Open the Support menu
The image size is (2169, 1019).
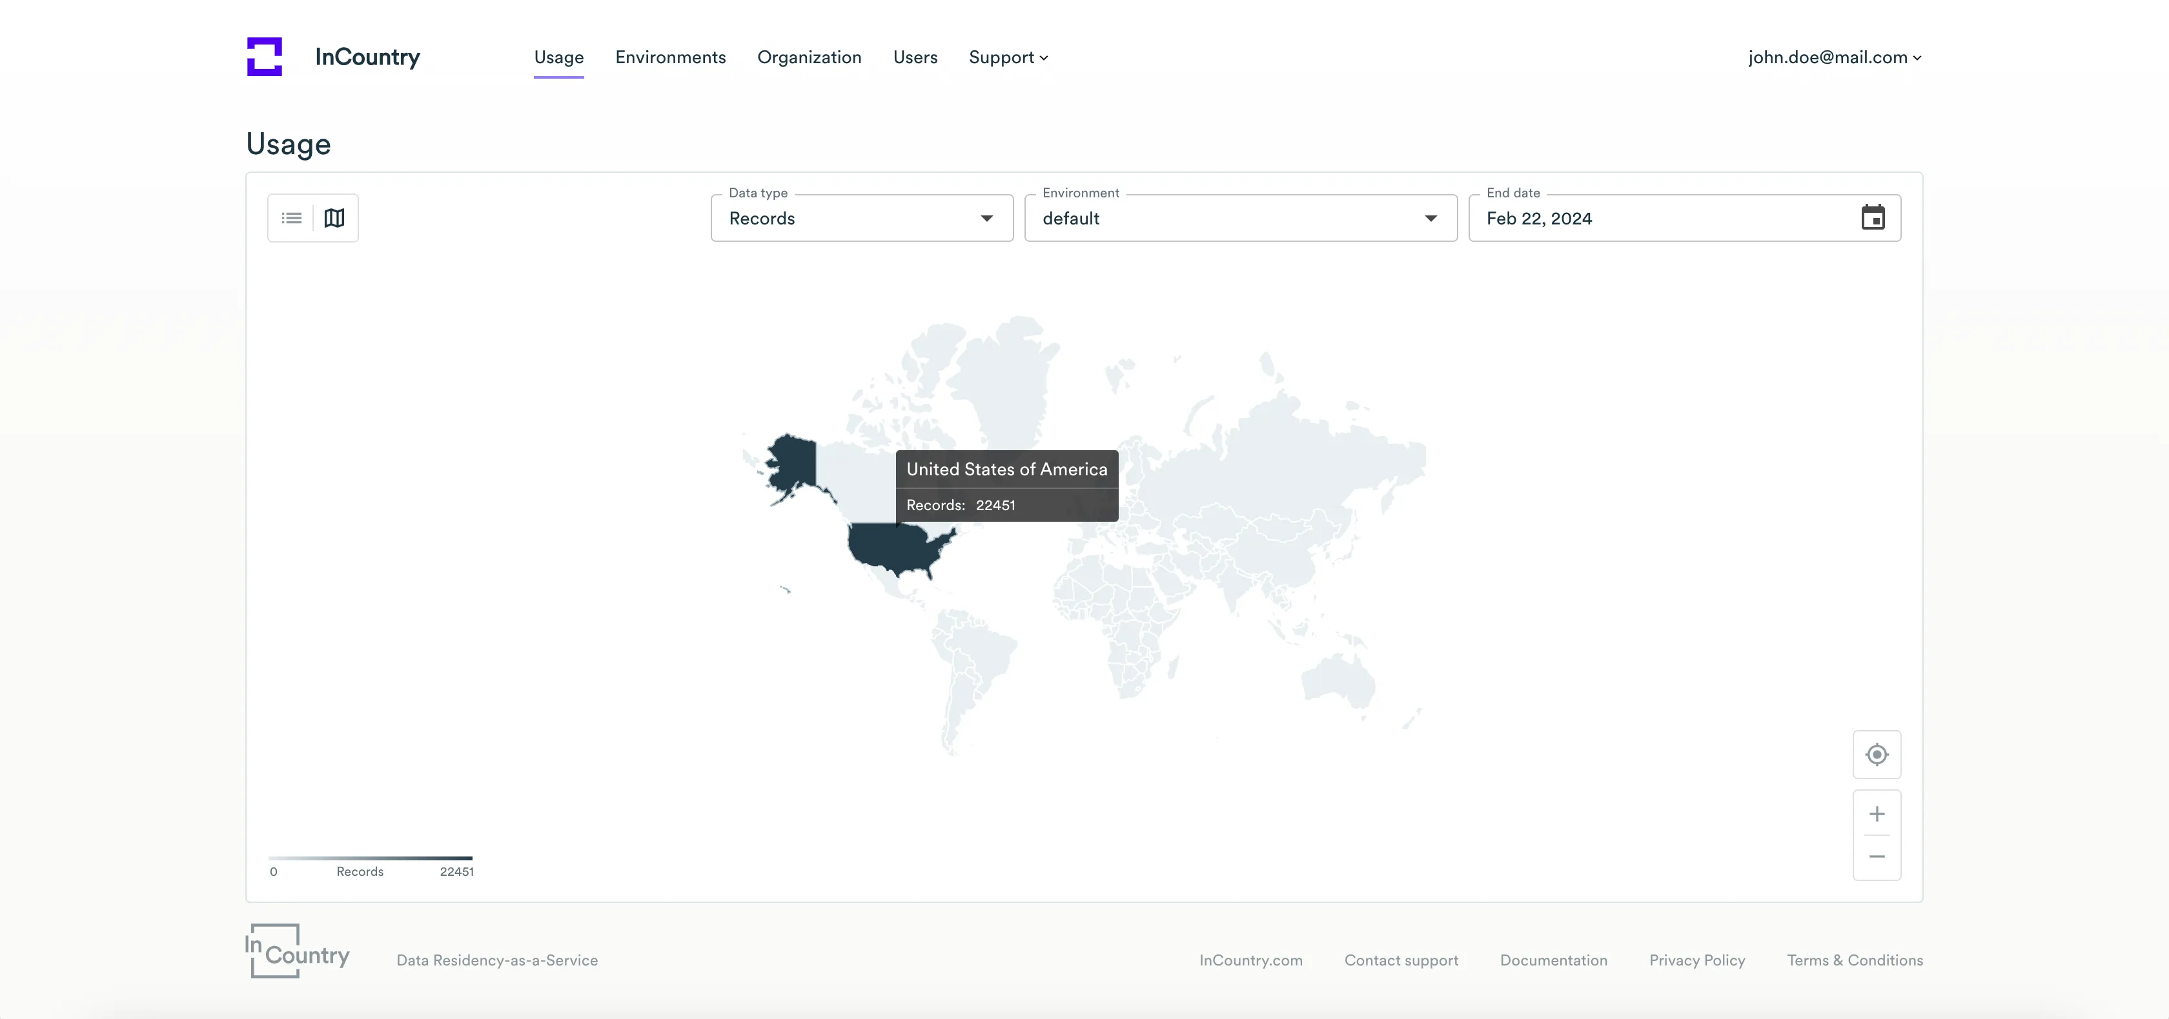click(1008, 57)
